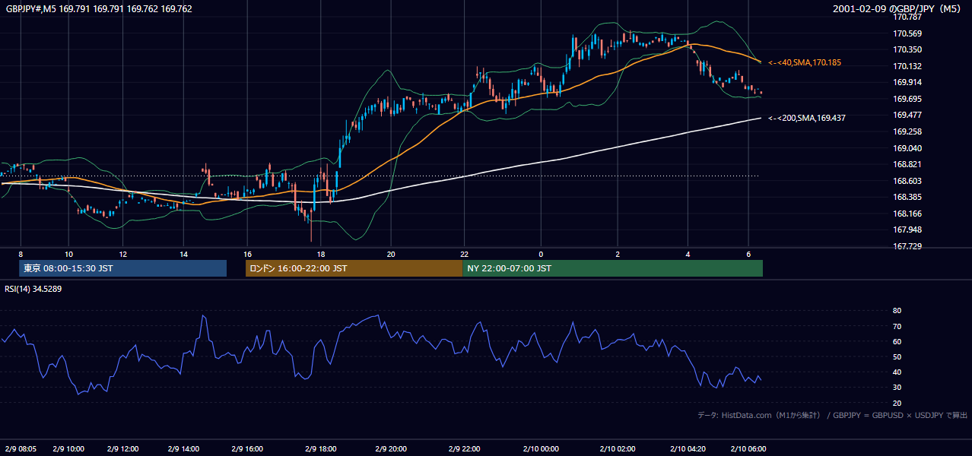972x456 pixels.
Task: Click the 170.787 price axis label
Action: tap(908, 17)
